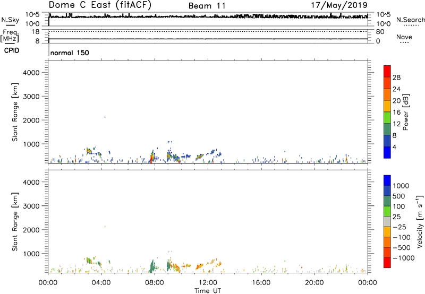This screenshot has width=425, height=294.
Task: Click the 4000 tick label on power panel
Action: click(x=31, y=73)
